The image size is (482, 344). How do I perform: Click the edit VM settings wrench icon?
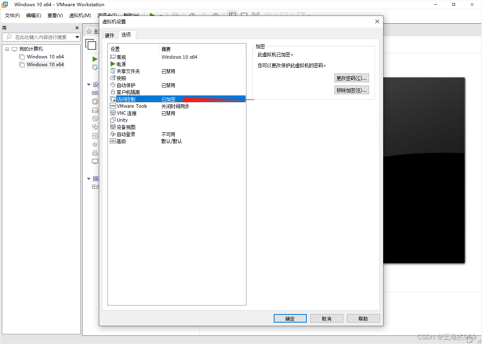[x=95, y=67]
